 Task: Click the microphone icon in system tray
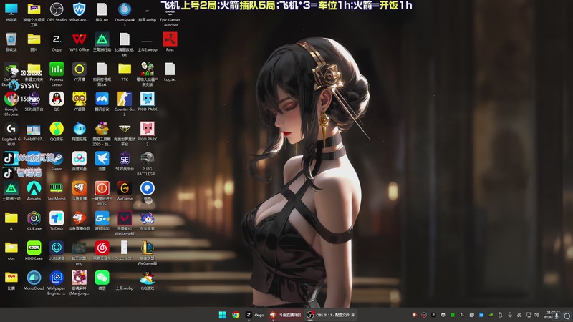[x=510, y=315]
